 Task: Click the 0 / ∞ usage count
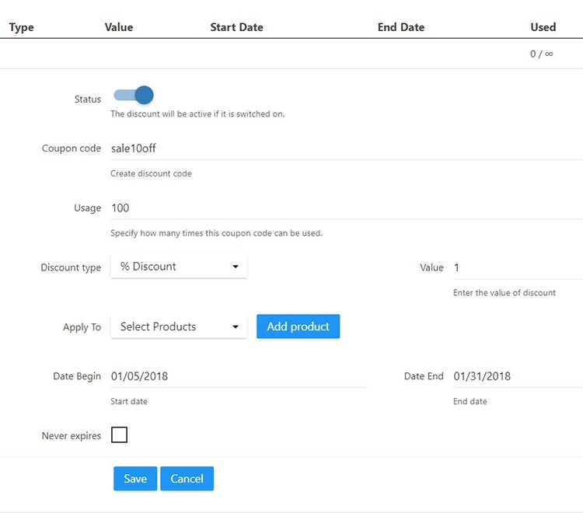541,54
